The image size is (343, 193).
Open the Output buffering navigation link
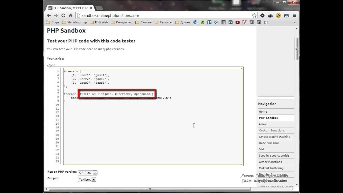(271, 168)
